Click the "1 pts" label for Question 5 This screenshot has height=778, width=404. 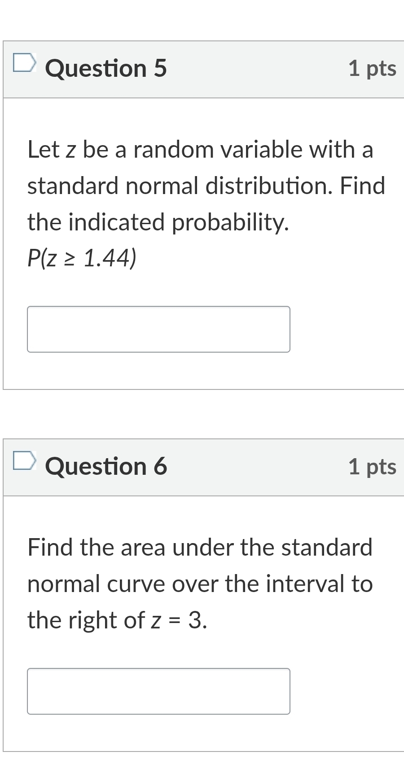(372, 69)
